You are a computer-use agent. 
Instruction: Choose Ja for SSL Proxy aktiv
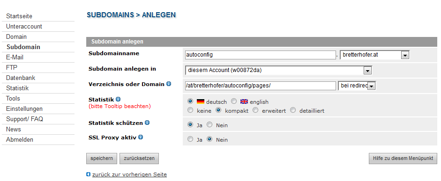tap(190, 139)
